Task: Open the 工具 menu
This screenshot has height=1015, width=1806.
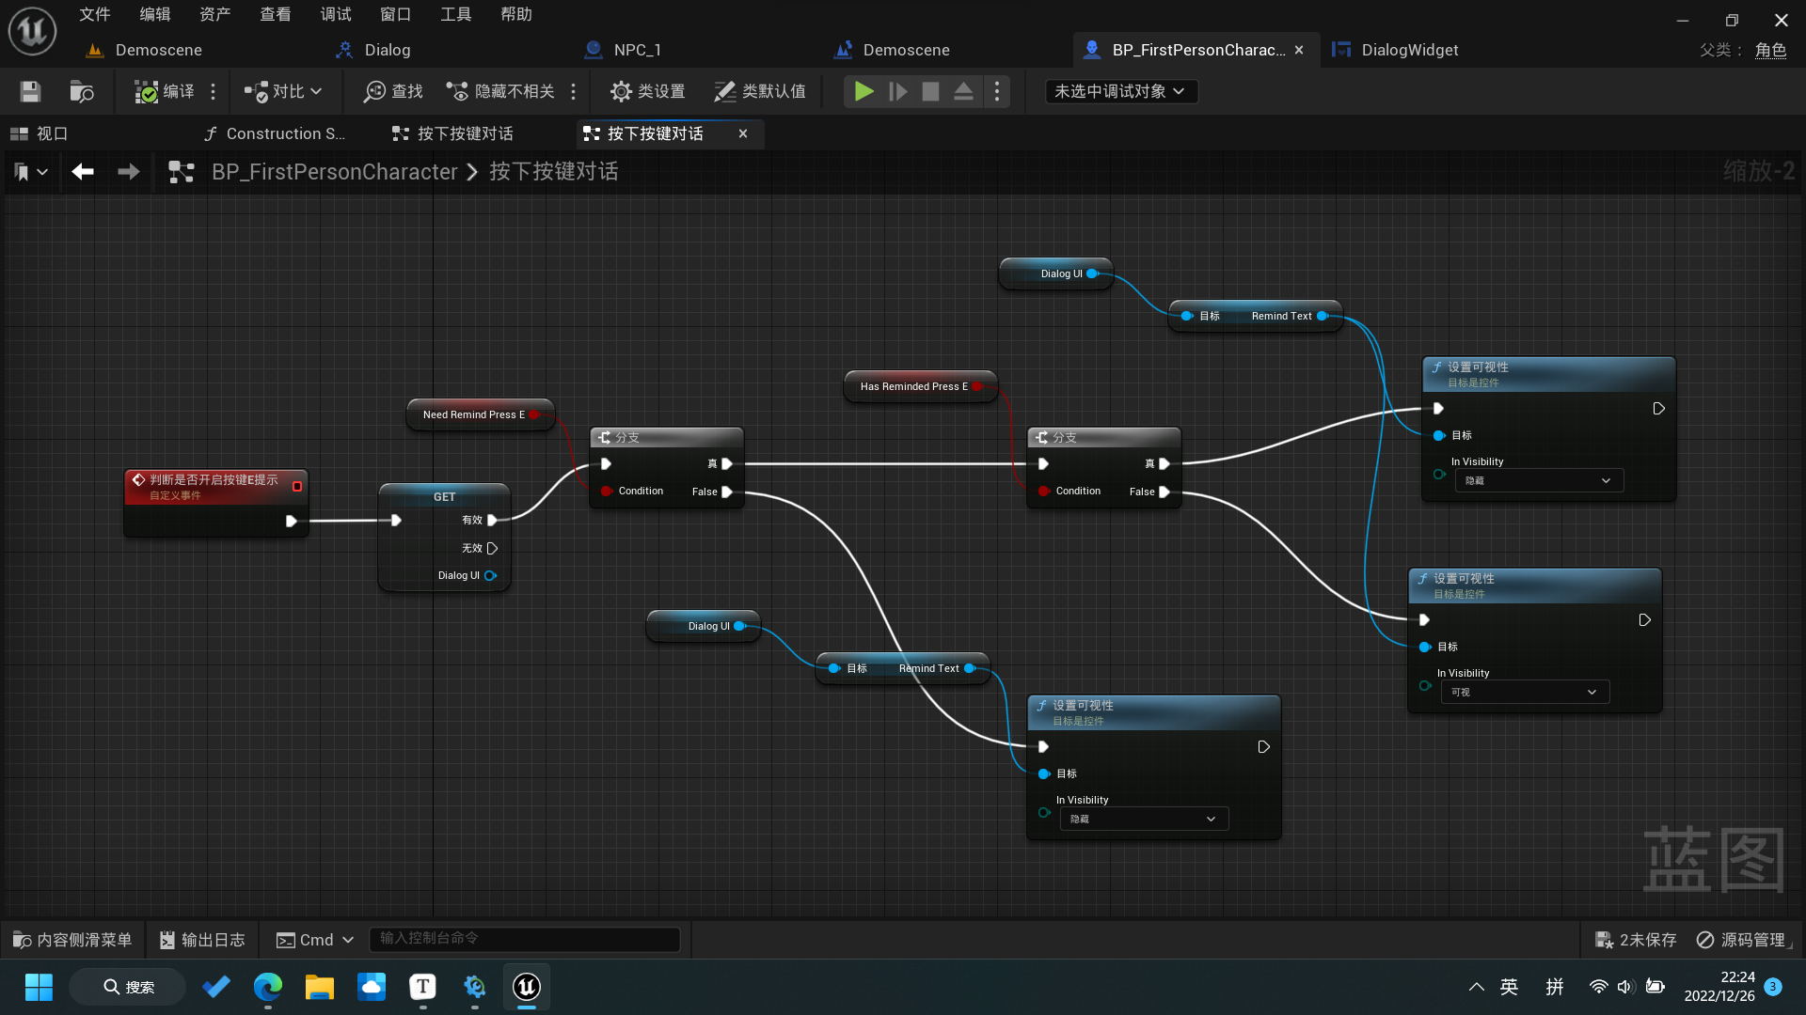Action: 455,14
